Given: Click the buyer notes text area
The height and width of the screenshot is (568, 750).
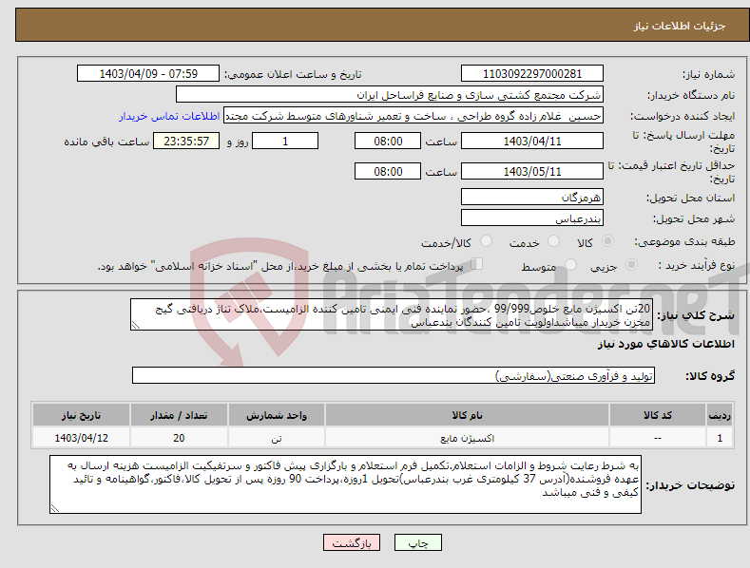Looking at the screenshot, I should [345, 484].
